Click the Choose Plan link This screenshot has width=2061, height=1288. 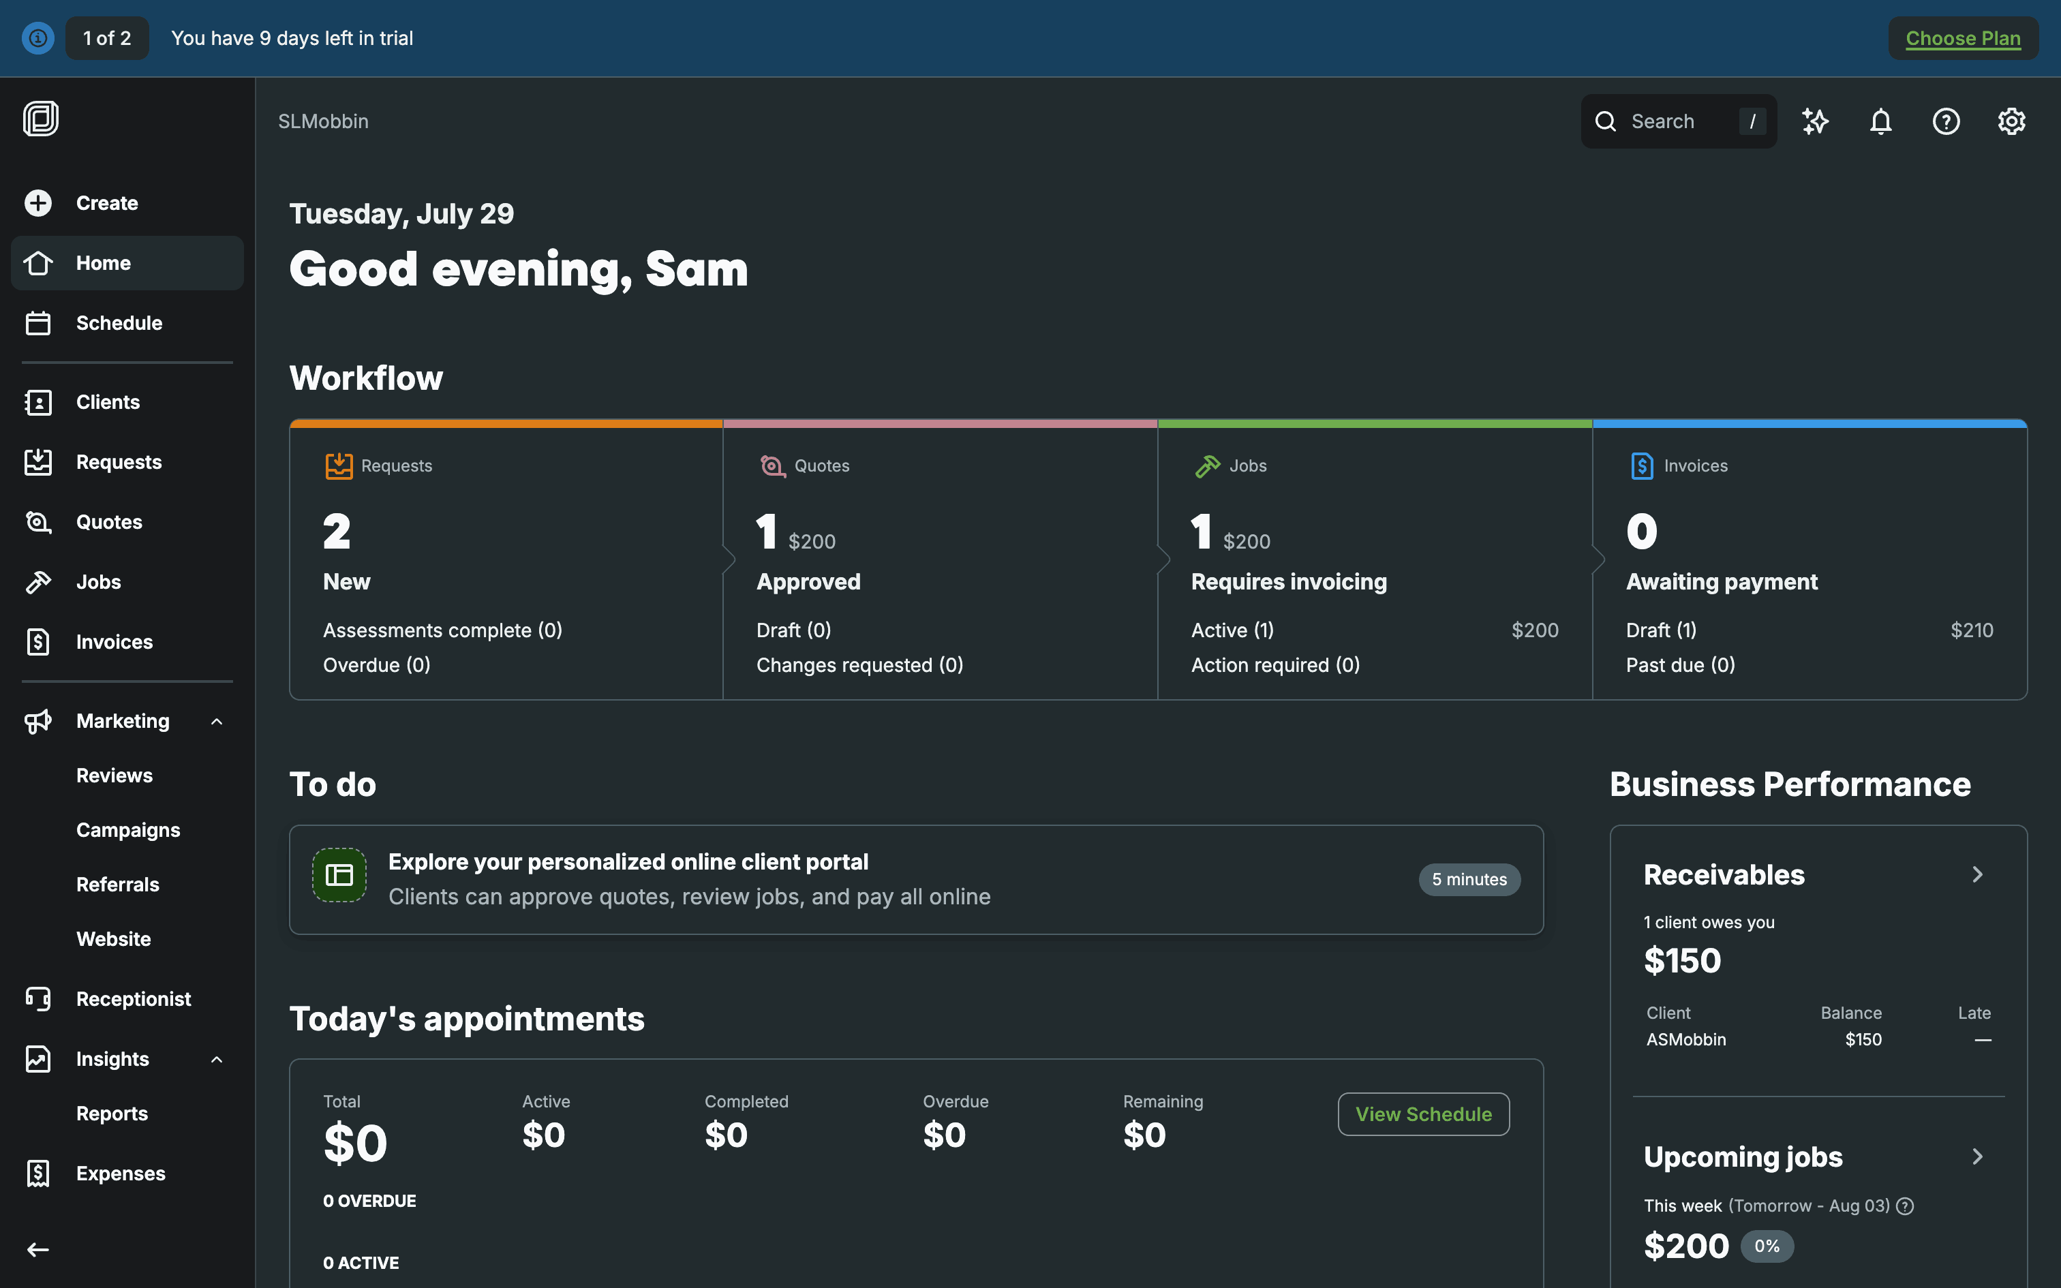(1962, 38)
